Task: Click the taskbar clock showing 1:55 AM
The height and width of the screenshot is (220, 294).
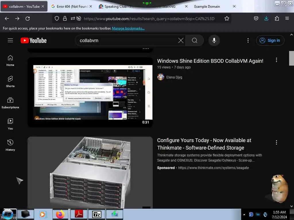Action: pos(279,214)
